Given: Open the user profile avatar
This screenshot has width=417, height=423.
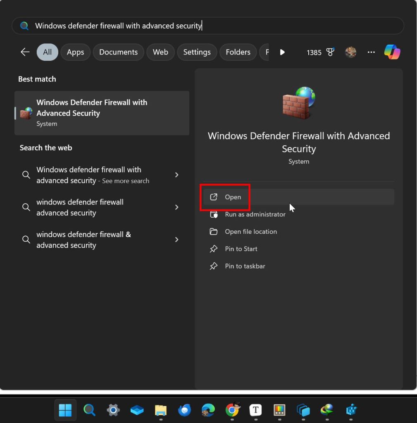Looking at the screenshot, I should [350, 52].
